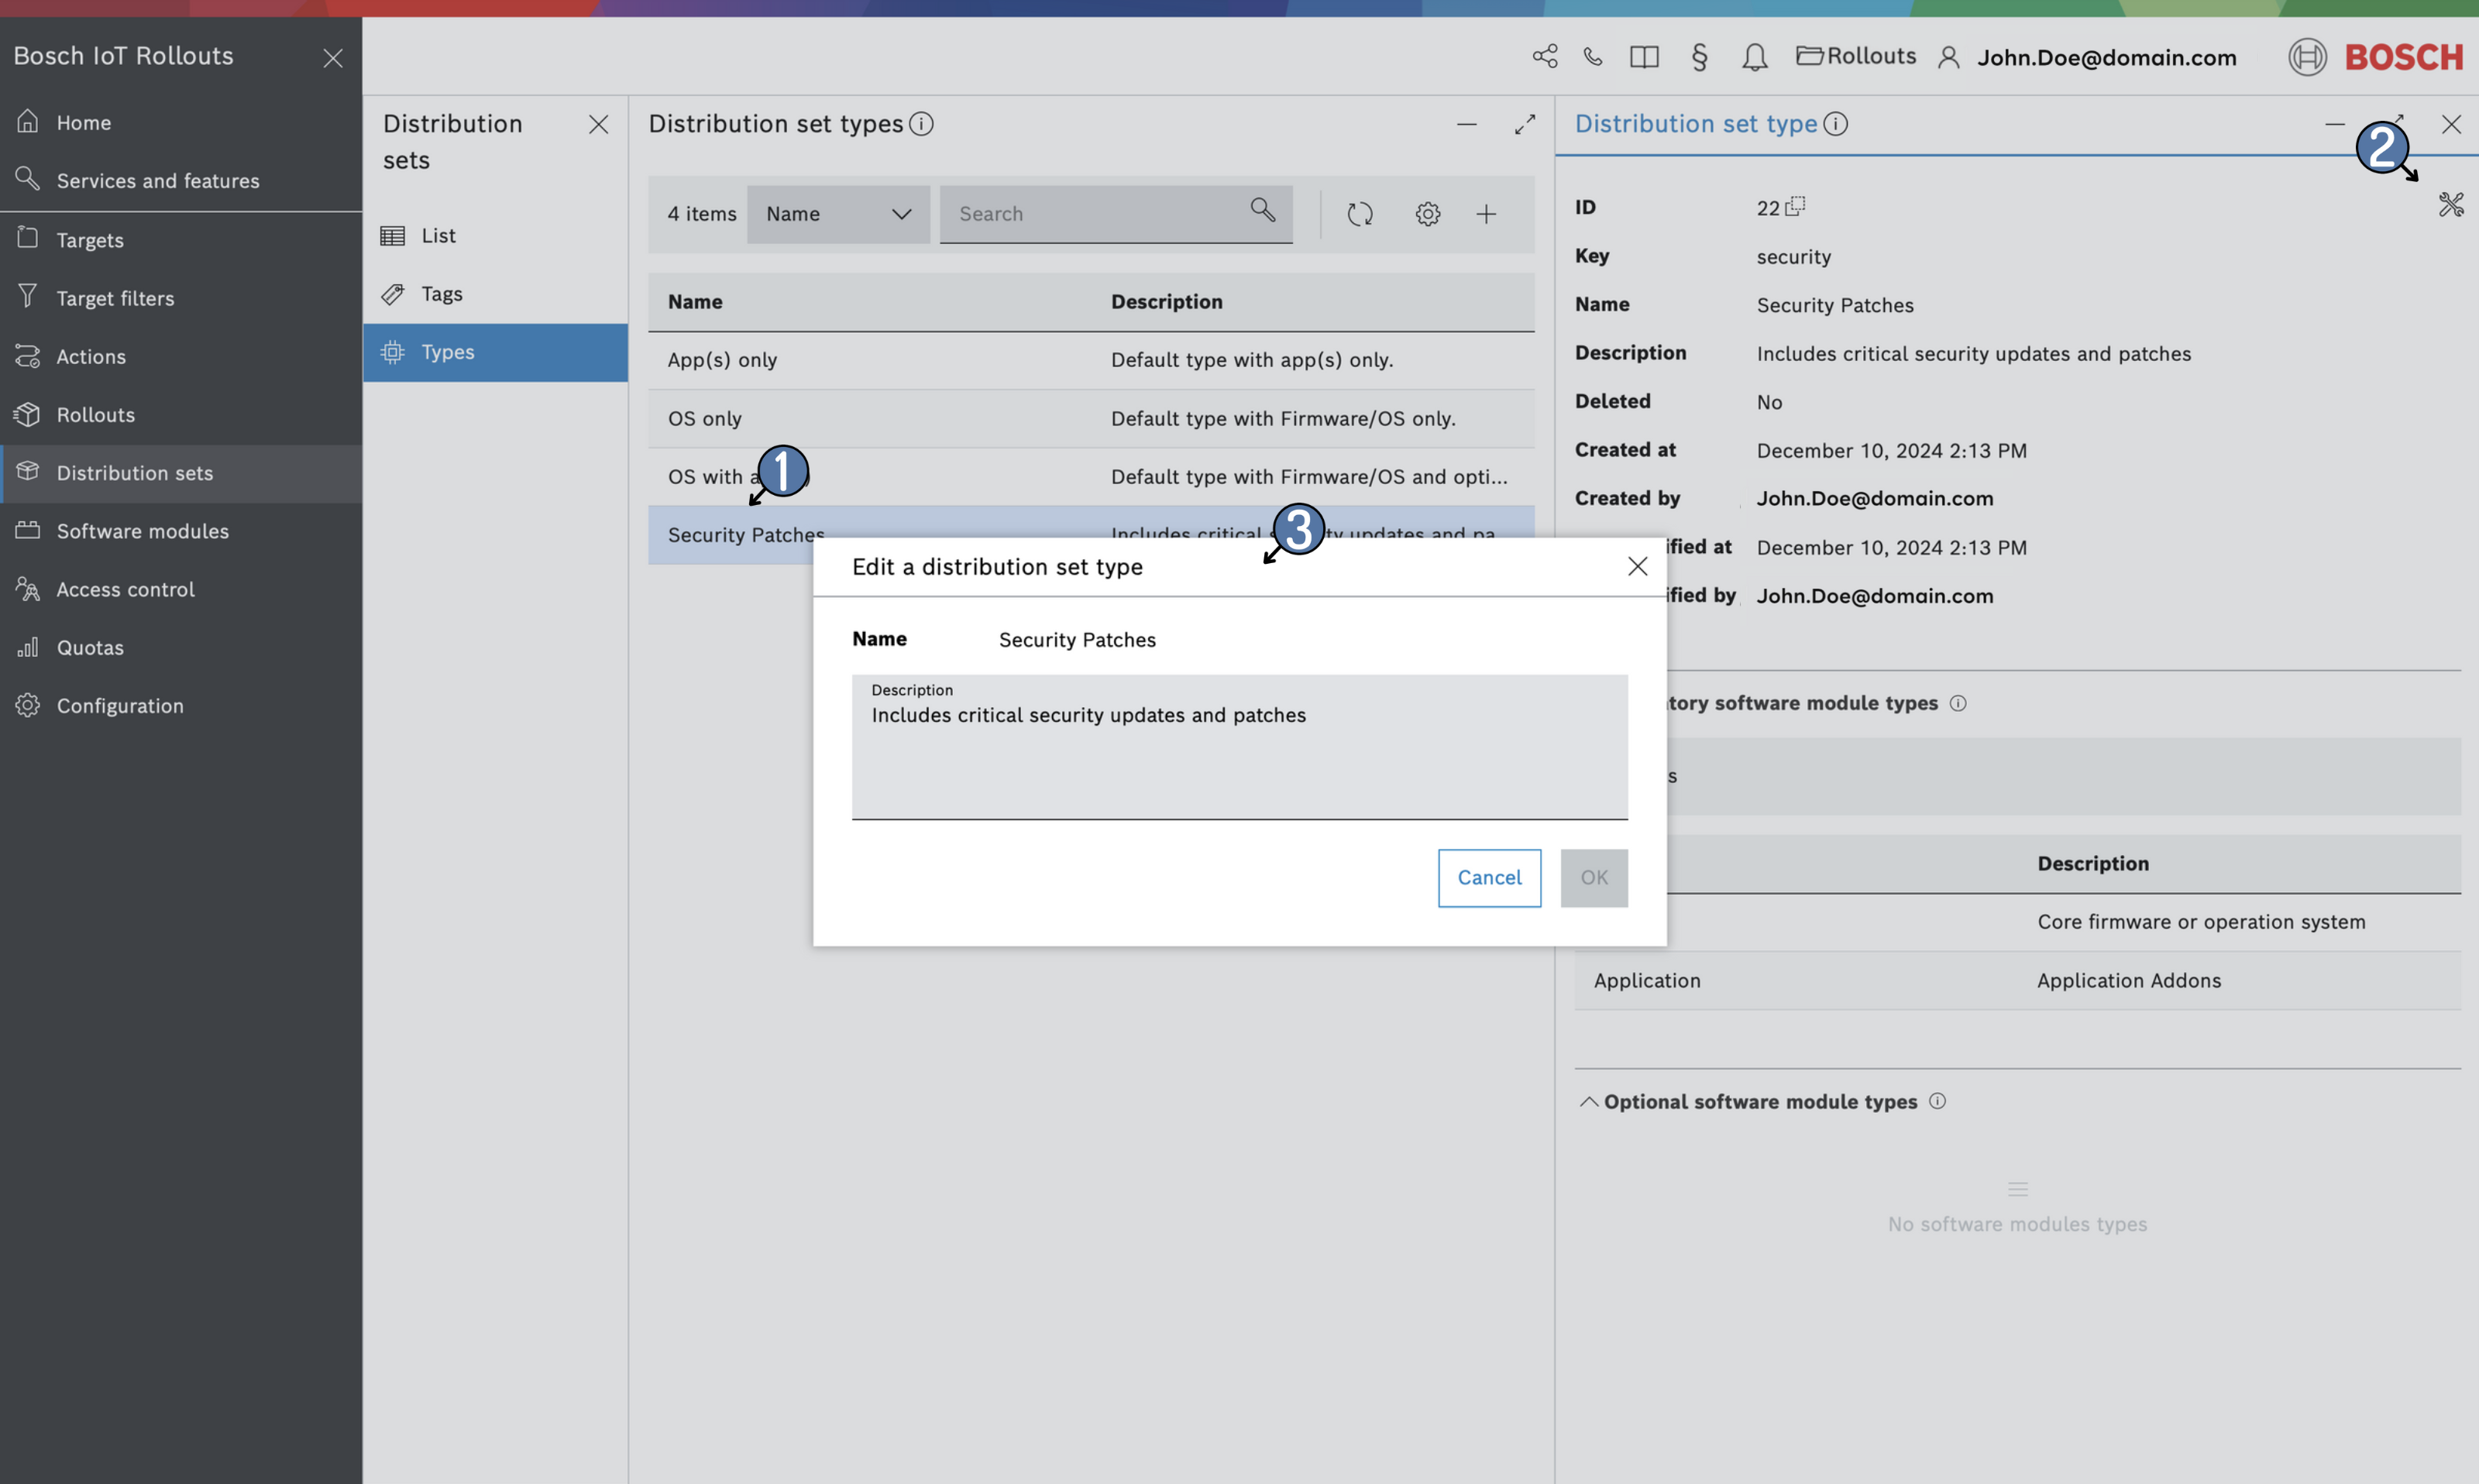
Task: Click the Target filters funnel icon
Action: tap(28, 296)
